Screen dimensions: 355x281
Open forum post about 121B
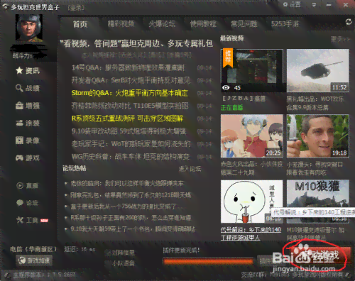(x=131, y=195)
